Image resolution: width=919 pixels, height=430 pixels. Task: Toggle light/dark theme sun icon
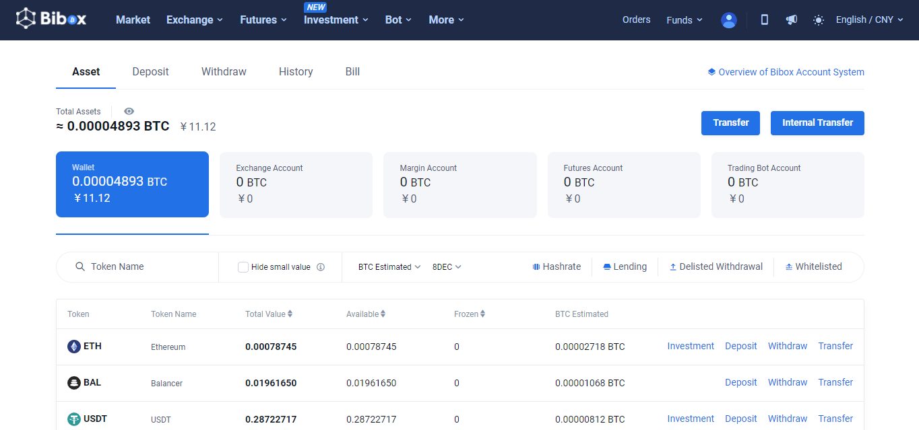pos(818,20)
